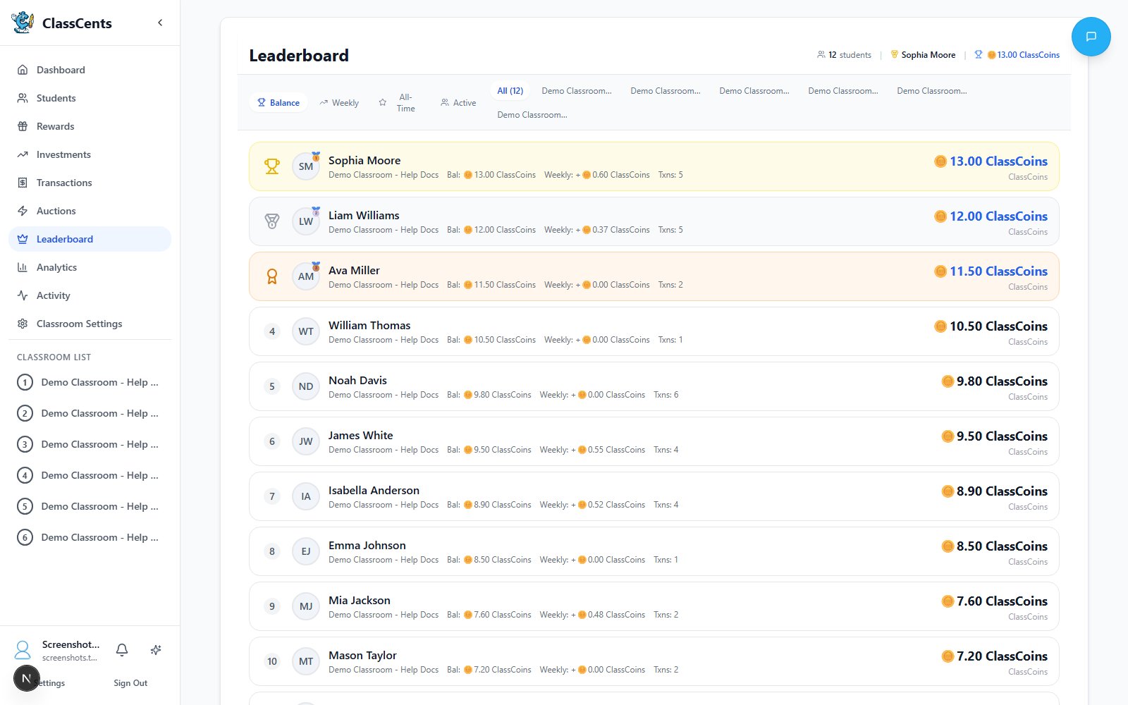Image resolution: width=1128 pixels, height=705 pixels.
Task: Open Emma Johnson leaderboard entry
Action: point(654,551)
